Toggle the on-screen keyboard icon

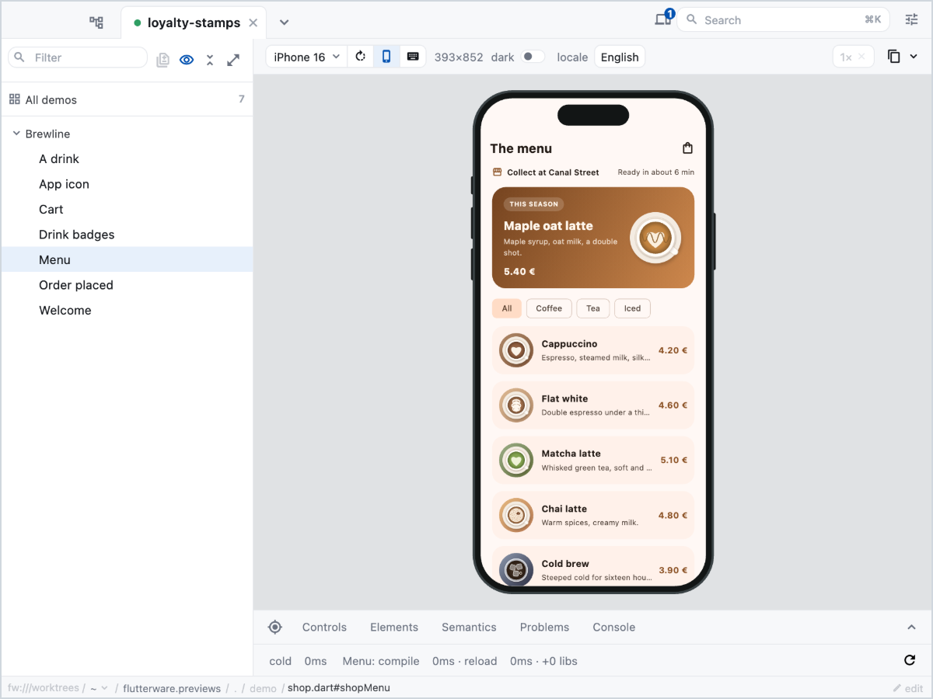pyautogui.click(x=413, y=57)
